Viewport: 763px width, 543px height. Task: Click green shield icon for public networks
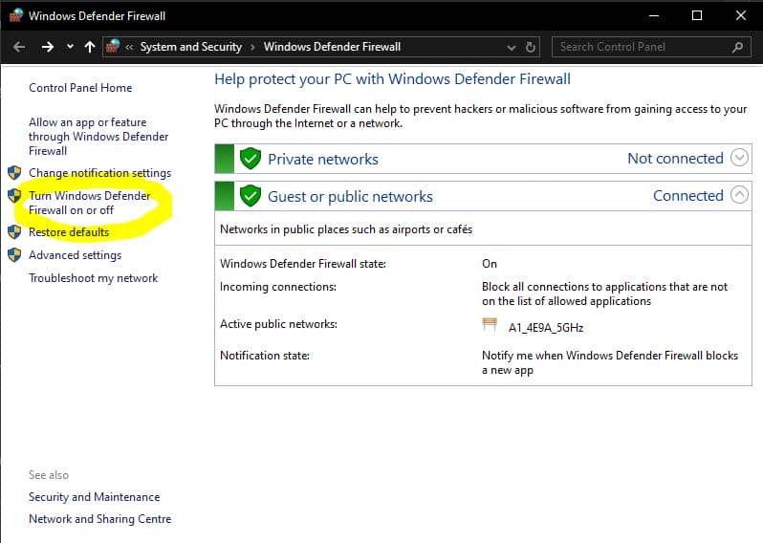pos(251,196)
